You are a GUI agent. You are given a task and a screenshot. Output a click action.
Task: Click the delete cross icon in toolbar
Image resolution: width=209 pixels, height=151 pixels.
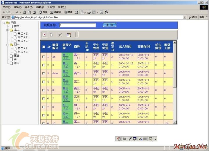tap(60, 35)
